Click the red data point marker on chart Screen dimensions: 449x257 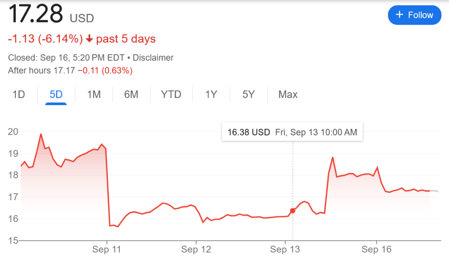pyautogui.click(x=293, y=211)
